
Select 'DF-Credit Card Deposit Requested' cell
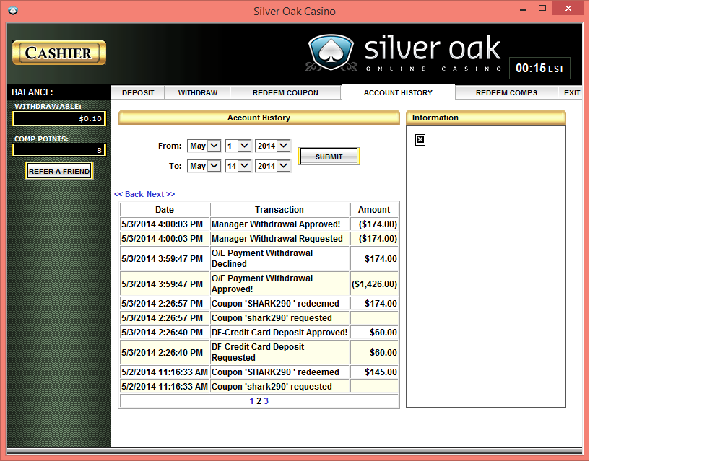[279, 353]
